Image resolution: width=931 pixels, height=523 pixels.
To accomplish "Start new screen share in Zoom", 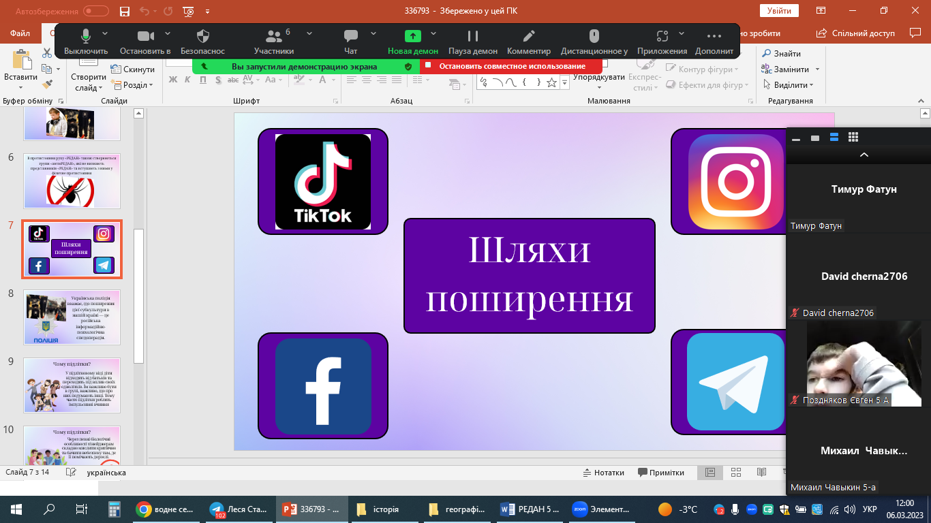I will pyautogui.click(x=413, y=42).
